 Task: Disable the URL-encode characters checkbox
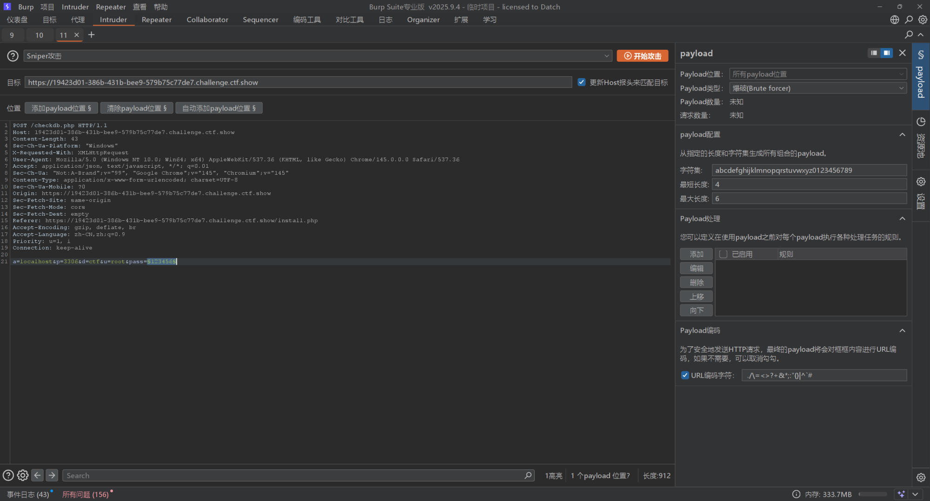pos(684,375)
